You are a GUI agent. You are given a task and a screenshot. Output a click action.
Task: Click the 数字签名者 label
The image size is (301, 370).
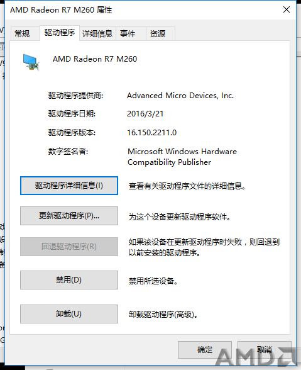pyautogui.click(x=68, y=152)
